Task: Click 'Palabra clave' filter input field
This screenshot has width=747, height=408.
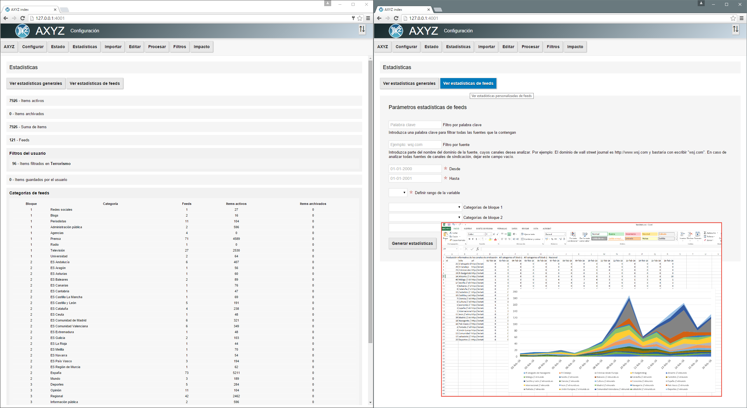Action: [x=415, y=125]
